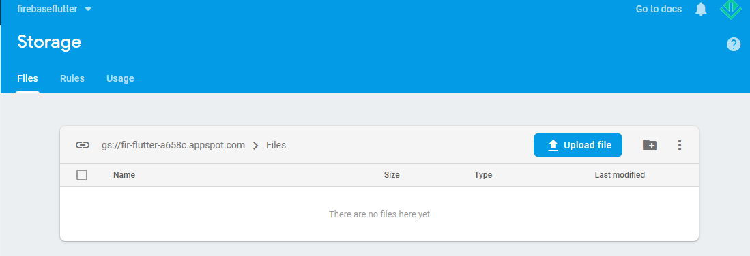The image size is (750, 256).
Task: Click the gs://fir-flutter-a658c.appspot.com bucket path
Action: 173,145
